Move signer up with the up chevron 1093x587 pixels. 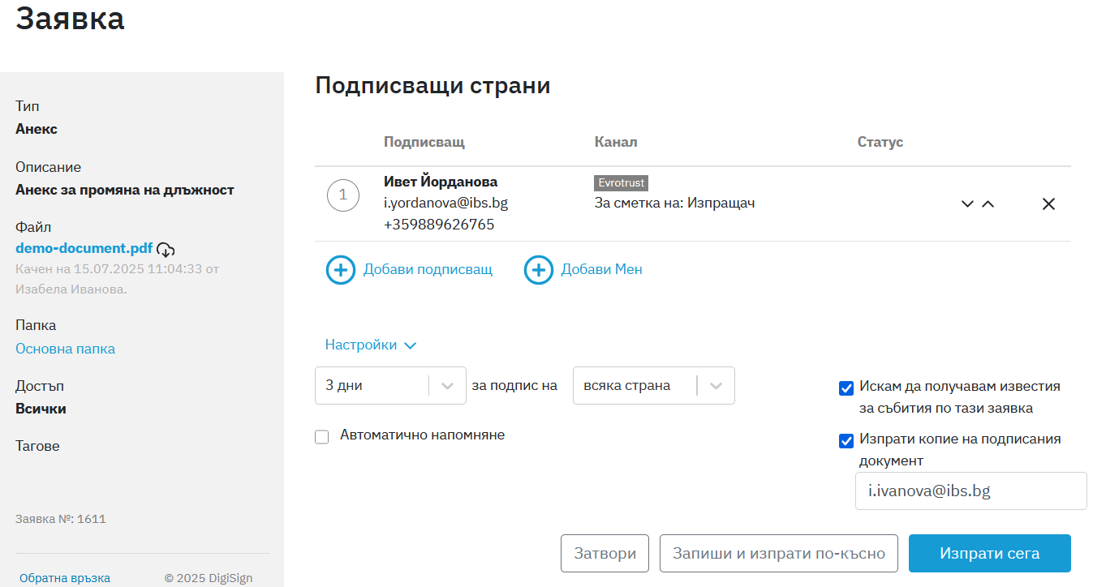point(988,204)
